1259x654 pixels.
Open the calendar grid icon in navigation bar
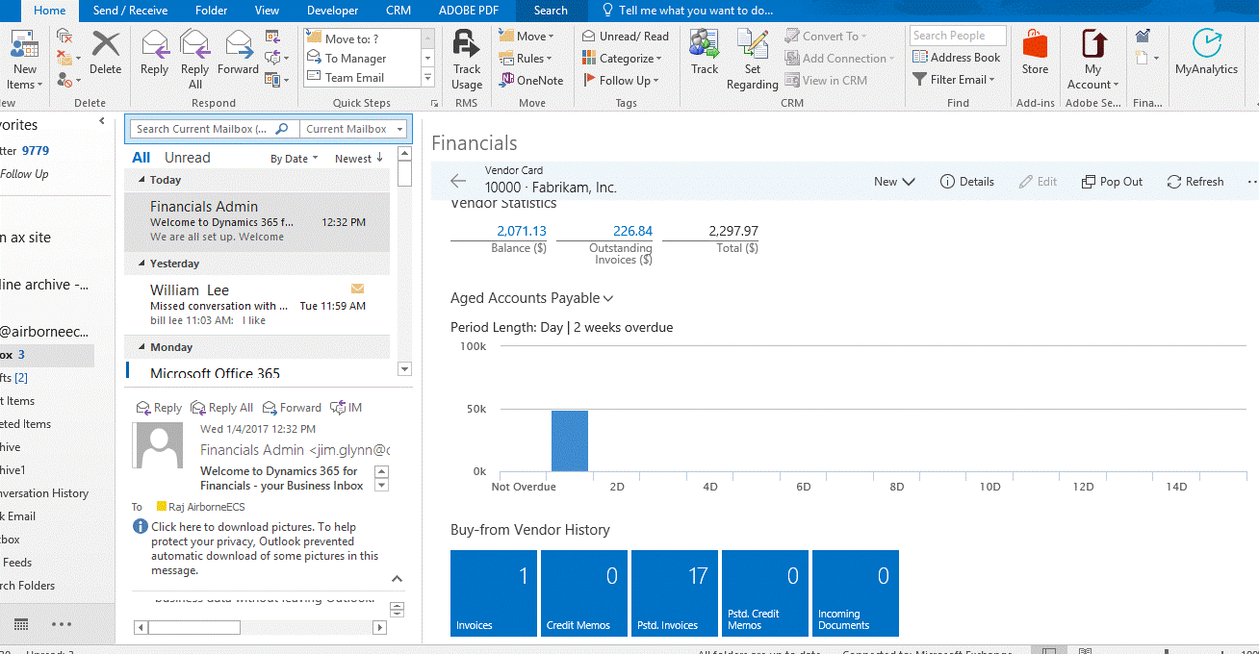click(21, 624)
